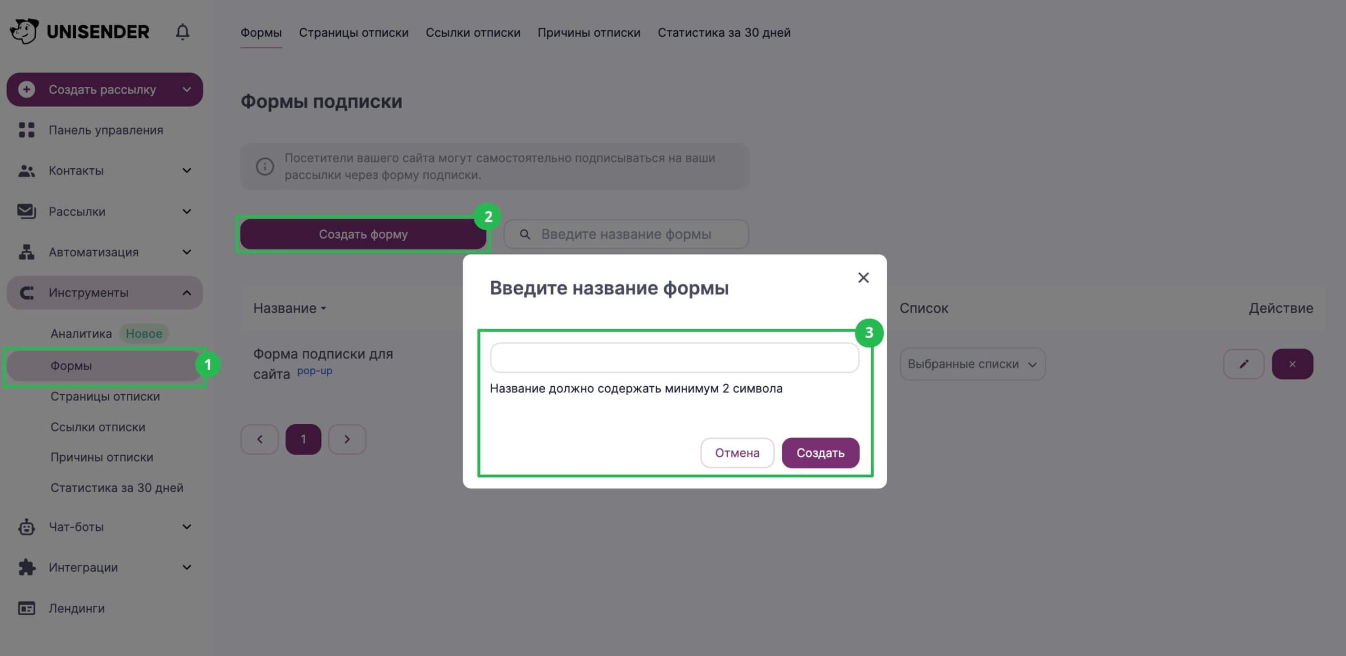Click the Unisender dog logo
The image size is (1346, 656).
24,32
